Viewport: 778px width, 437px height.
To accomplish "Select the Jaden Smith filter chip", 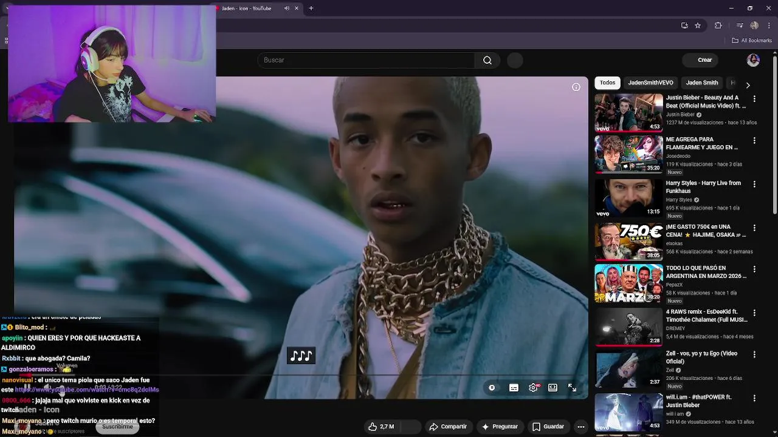I will point(702,83).
